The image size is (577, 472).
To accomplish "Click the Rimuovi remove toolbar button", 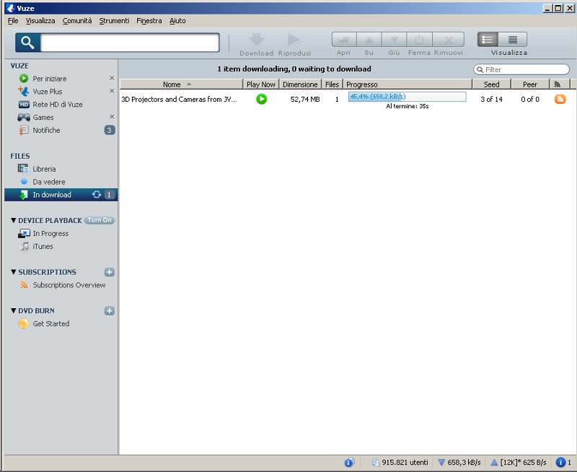I will point(448,40).
